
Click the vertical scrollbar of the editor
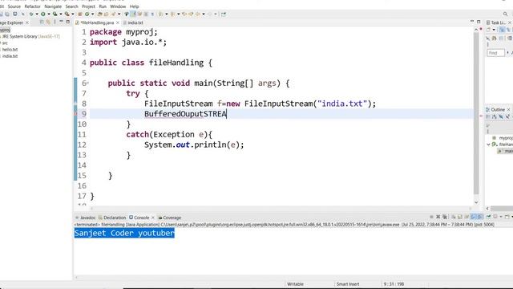pos(476,113)
